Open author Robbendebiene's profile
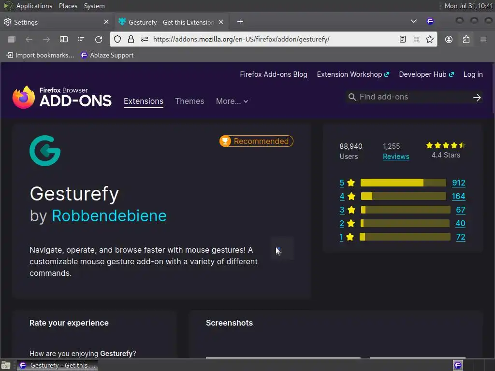The image size is (495, 371). (x=109, y=216)
